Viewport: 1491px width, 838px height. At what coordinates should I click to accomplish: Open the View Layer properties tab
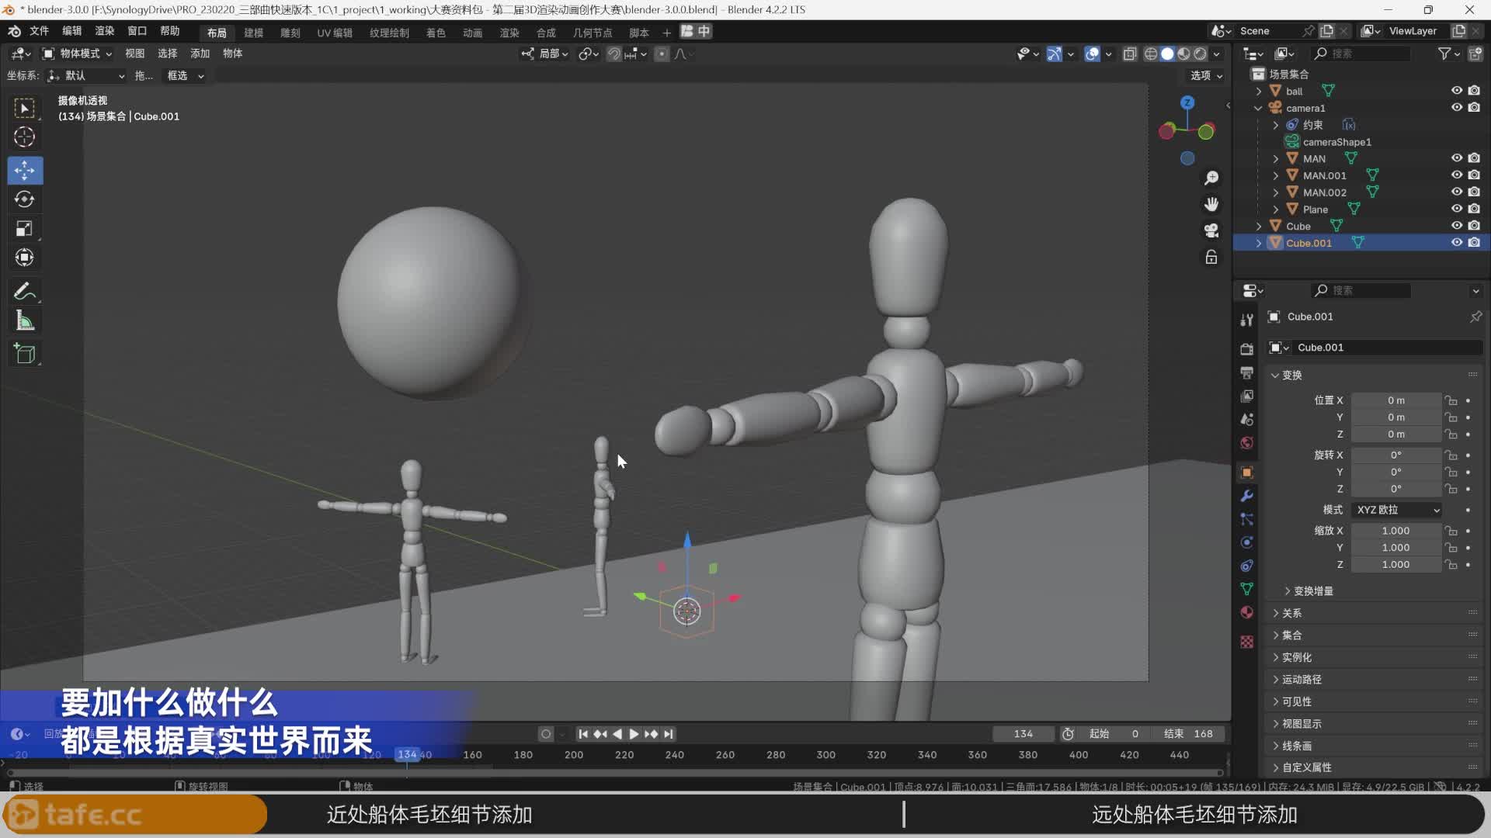pyautogui.click(x=1247, y=396)
